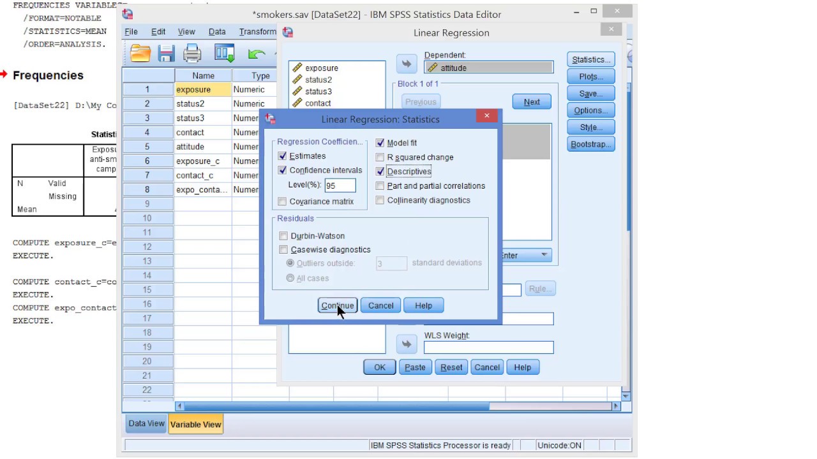Click the Save... button in Linear Regression
This screenshot has width=817, height=459.
[591, 93]
